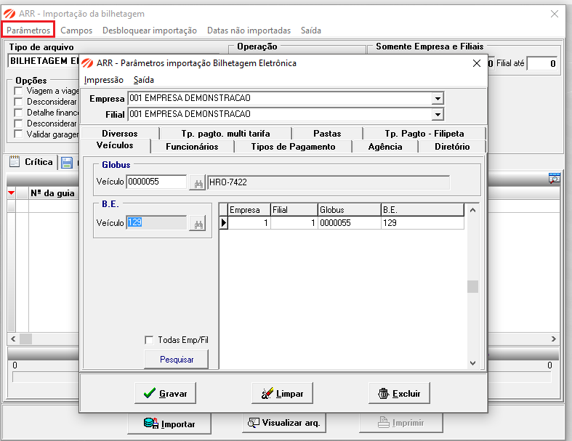Click Saída menu in Parâmetros dialog

144,80
